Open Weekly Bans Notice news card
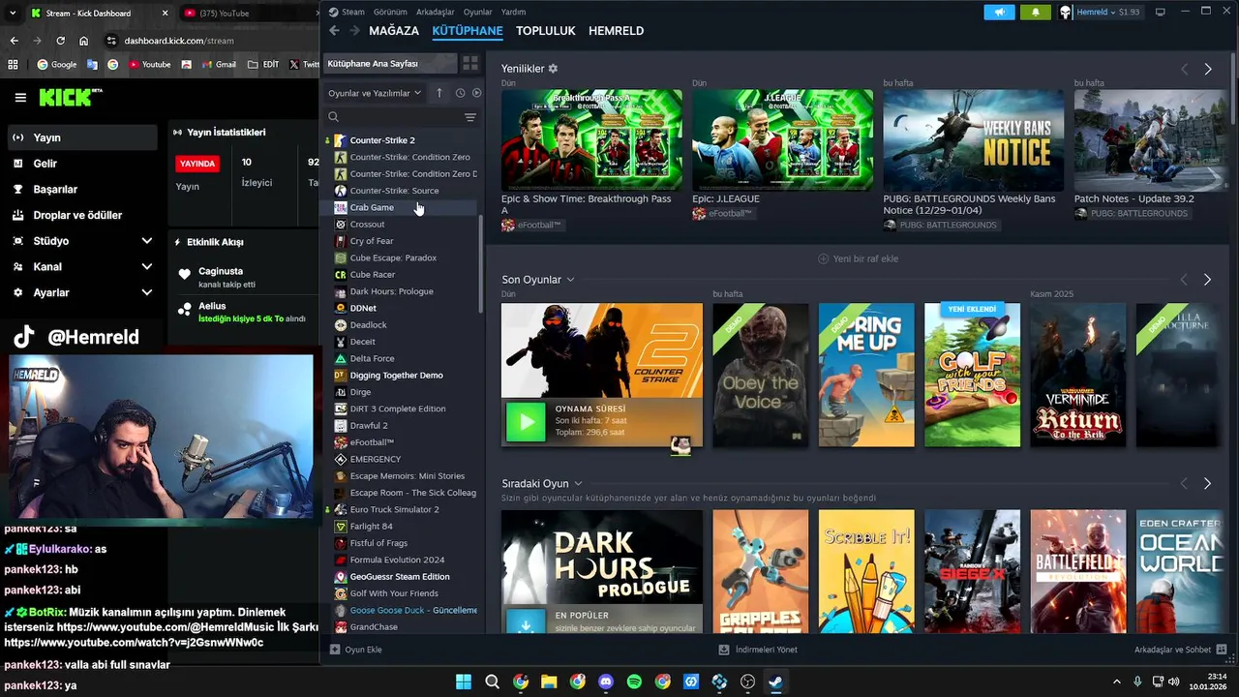The width and height of the screenshot is (1239, 697). (974, 140)
